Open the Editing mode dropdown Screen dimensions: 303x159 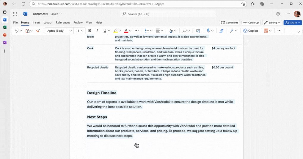tap(272, 23)
